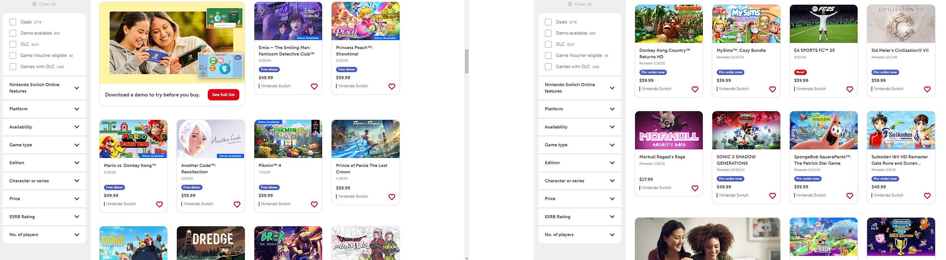Wishlist Prince of Persia The Lost Crown heart
946x260 pixels.
392,197
